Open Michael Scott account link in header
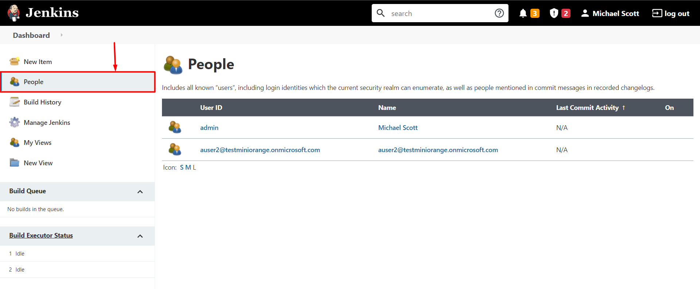Screen dimensions: 700x289 coord(616,13)
